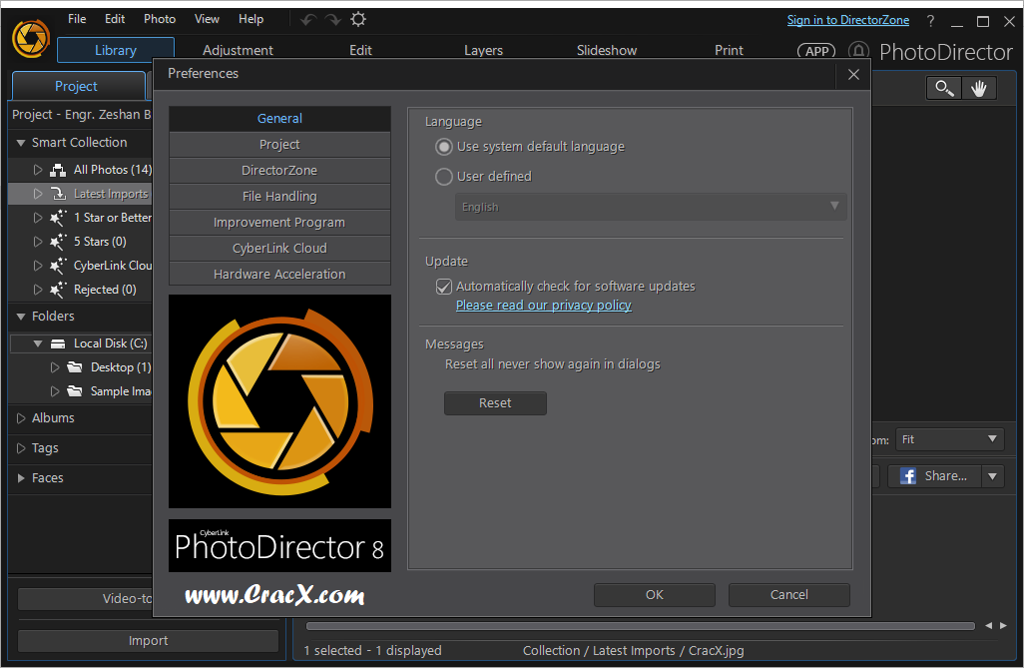Viewport: 1024px width, 668px height.
Task: Click the CyberLink Cloud smart collection icon
Action: click(58, 266)
